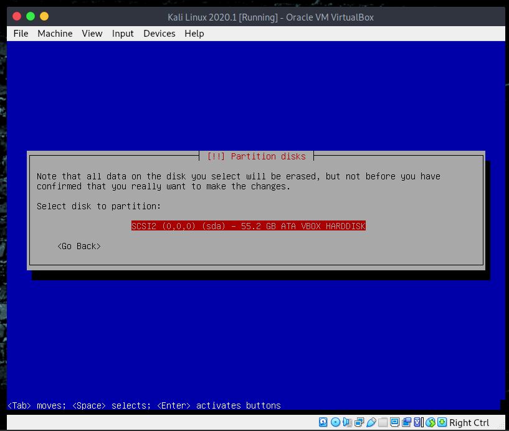This screenshot has width=509, height=431.
Task: Close the VirtualBox window with the red button
Action: click(x=17, y=16)
